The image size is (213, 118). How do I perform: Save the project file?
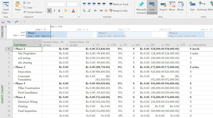3,22
